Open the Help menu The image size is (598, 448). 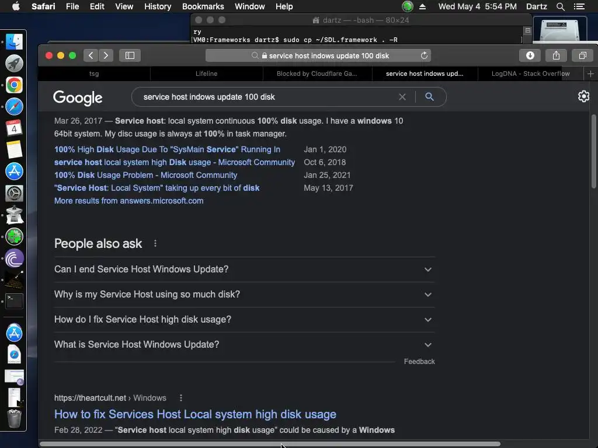[x=284, y=6]
